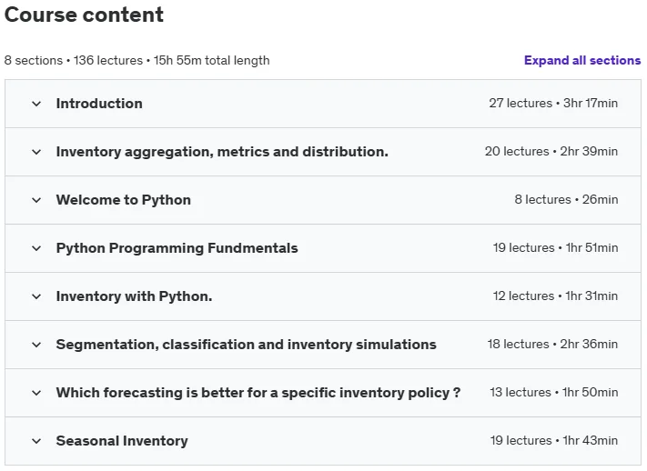Click the 8 lectures • 26min label
Screen dimensions: 647x471
pos(566,200)
